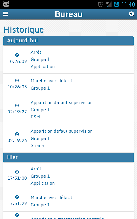This screenshot has width=137, height=219.
Task: Select the Marche avec défaut entry at 10:26:05
Action: pyautogui.click(x=68, y=85)
